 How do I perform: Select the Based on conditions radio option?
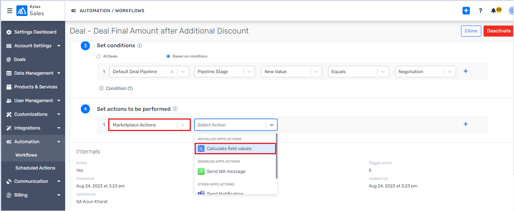click(x=168, y=56)
